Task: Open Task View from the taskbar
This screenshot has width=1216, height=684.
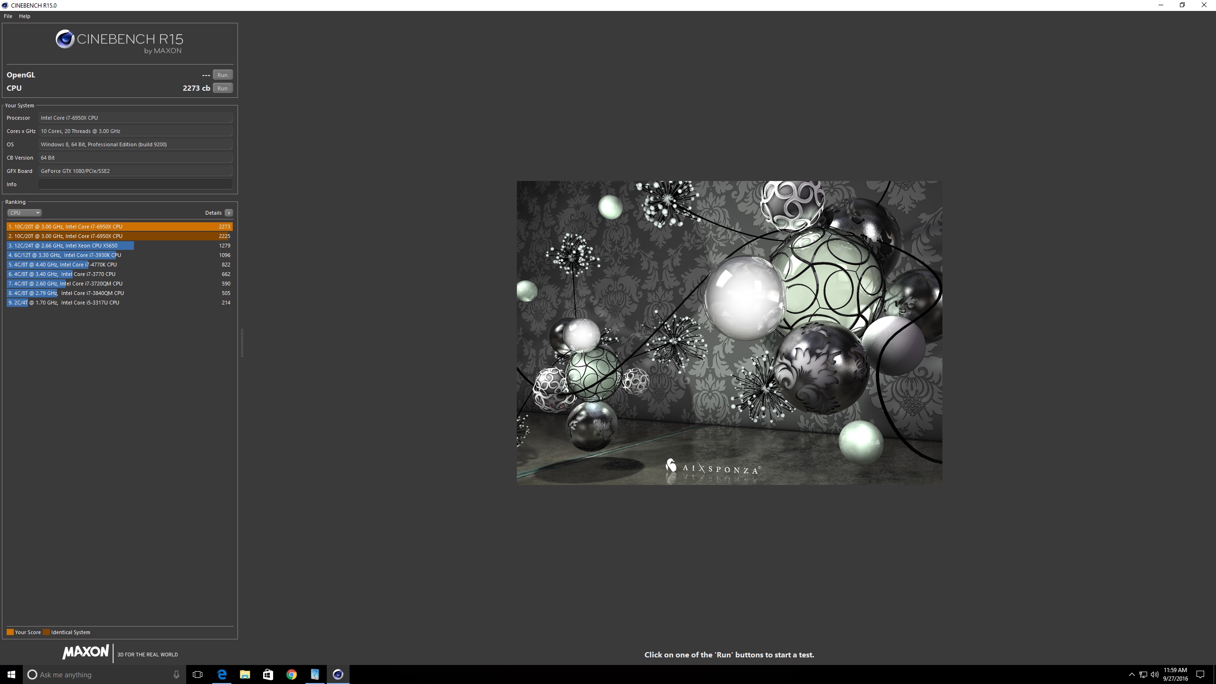Action: point(198,674)
